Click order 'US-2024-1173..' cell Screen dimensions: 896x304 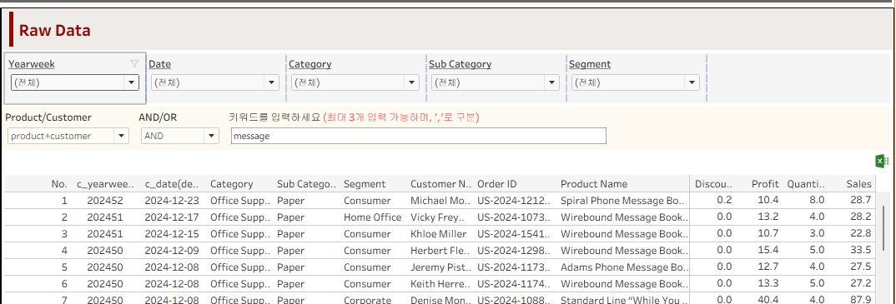[x=514, y=267]
